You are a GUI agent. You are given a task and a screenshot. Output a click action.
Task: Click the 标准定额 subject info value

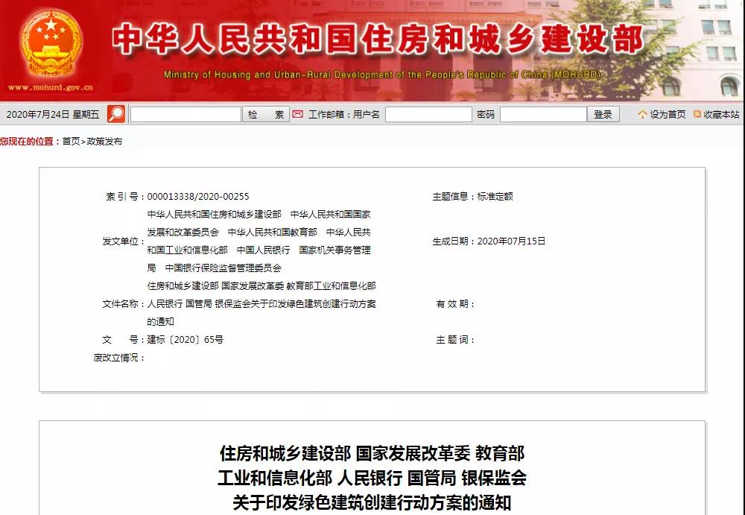click(x=495, y=197)
